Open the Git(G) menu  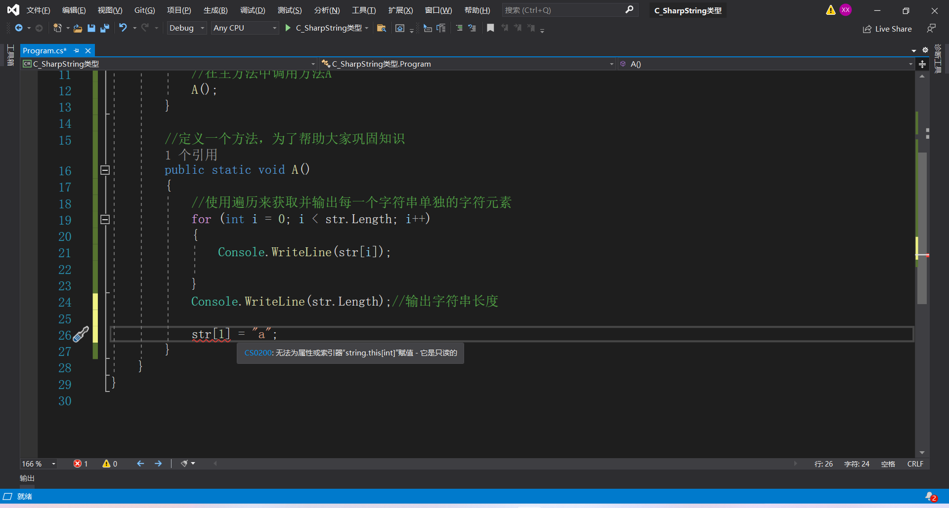pos(145,10)
